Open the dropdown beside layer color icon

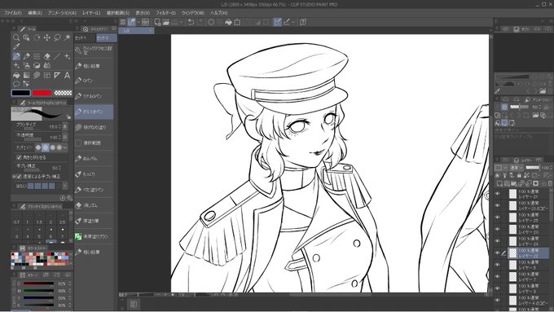pyautogui.click(x=506, y=168)
